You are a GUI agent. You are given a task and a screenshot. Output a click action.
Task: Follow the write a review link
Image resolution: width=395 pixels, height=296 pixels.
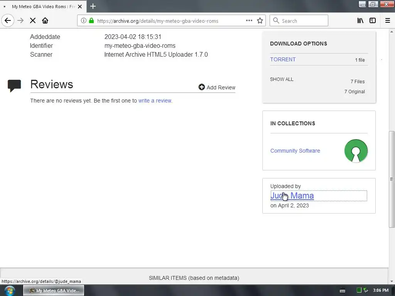pos(155,101)
